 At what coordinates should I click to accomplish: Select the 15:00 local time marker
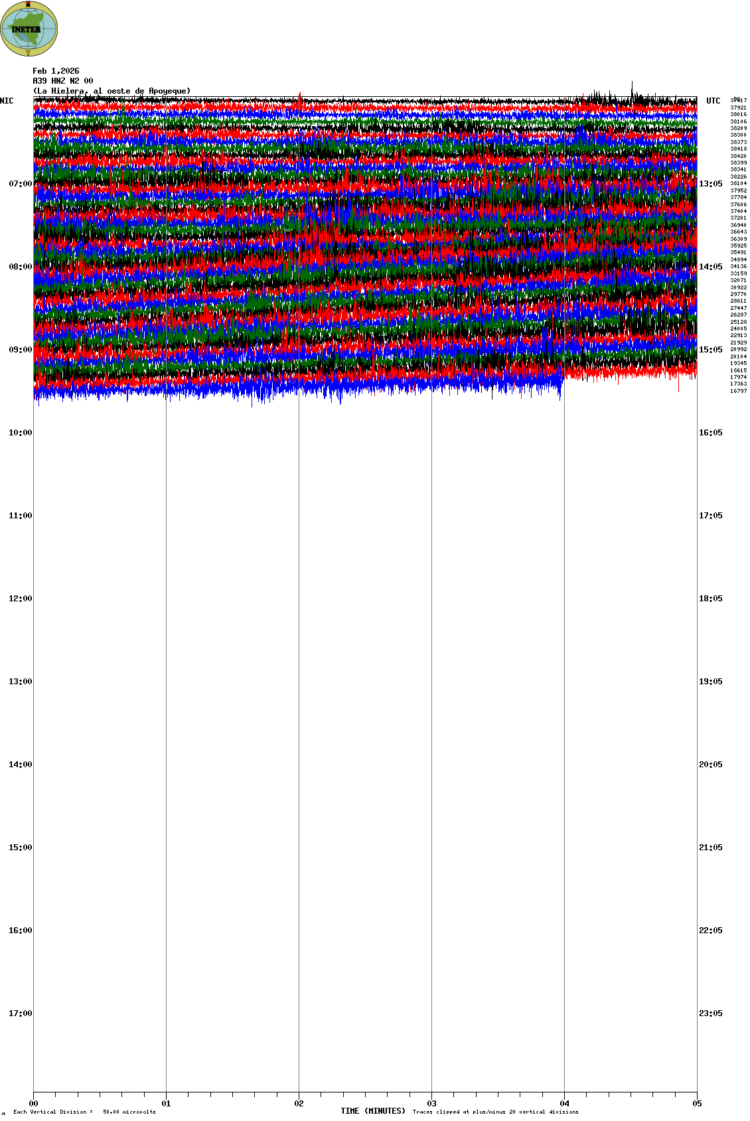[x=20, y=848]
